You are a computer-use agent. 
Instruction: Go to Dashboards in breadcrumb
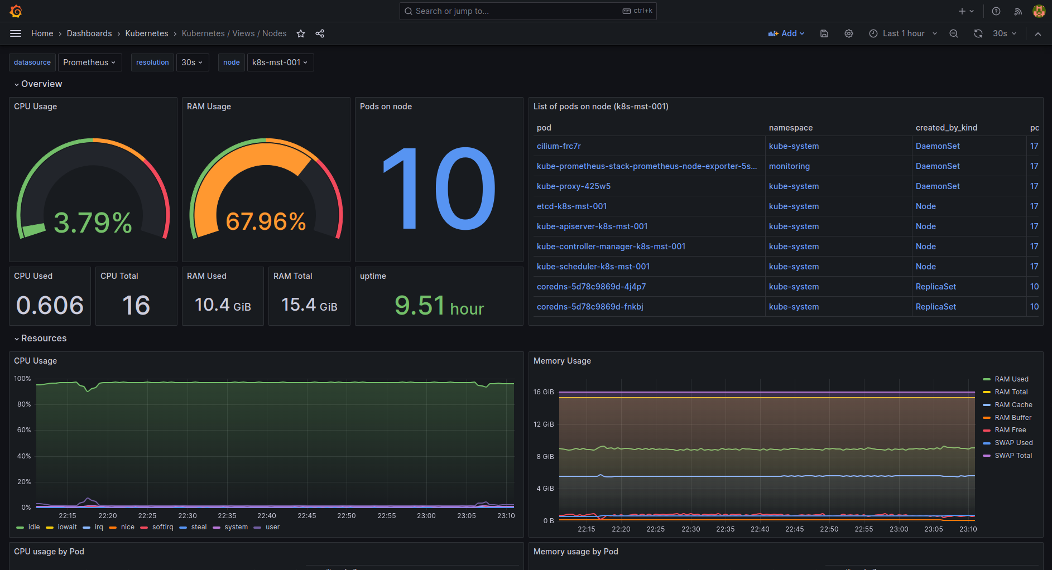point(89,33)
